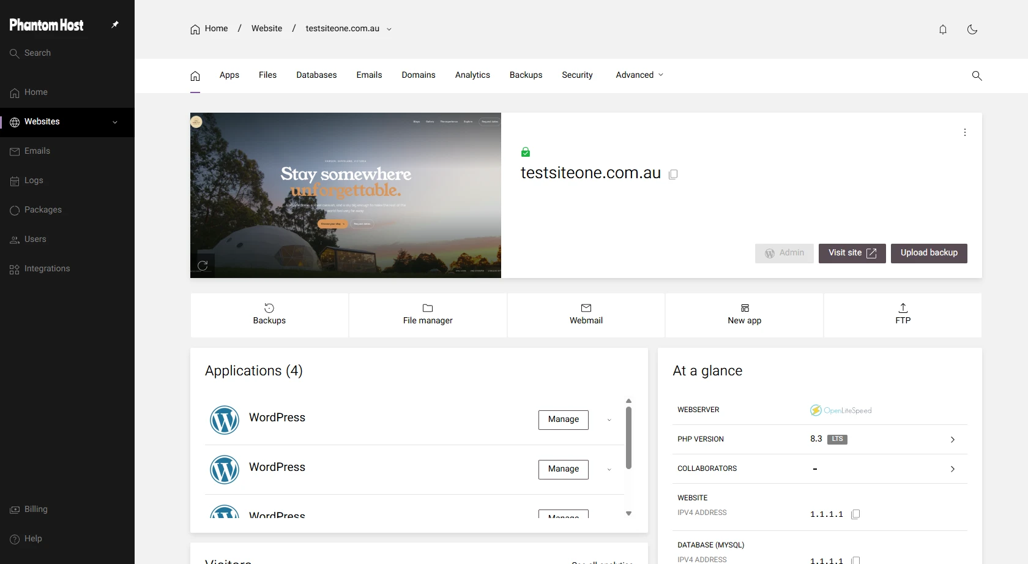Click the sidebar Search field
Screen dimensions: 1028x564
click(67, 53)
